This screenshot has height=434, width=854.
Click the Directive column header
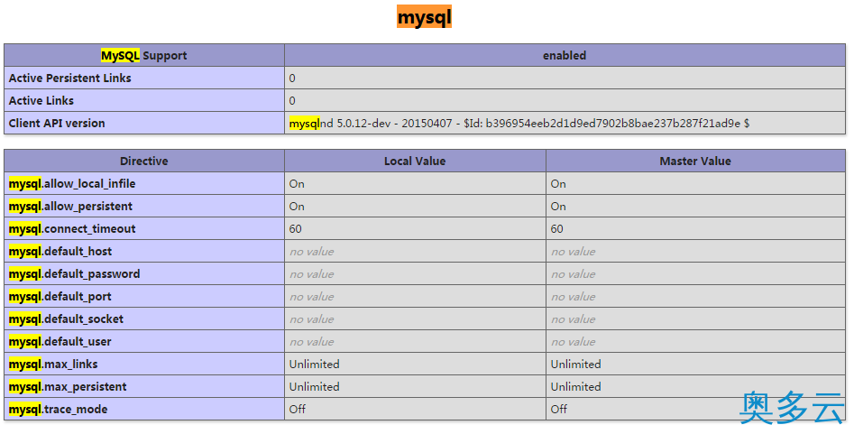(x=143, y=161)
